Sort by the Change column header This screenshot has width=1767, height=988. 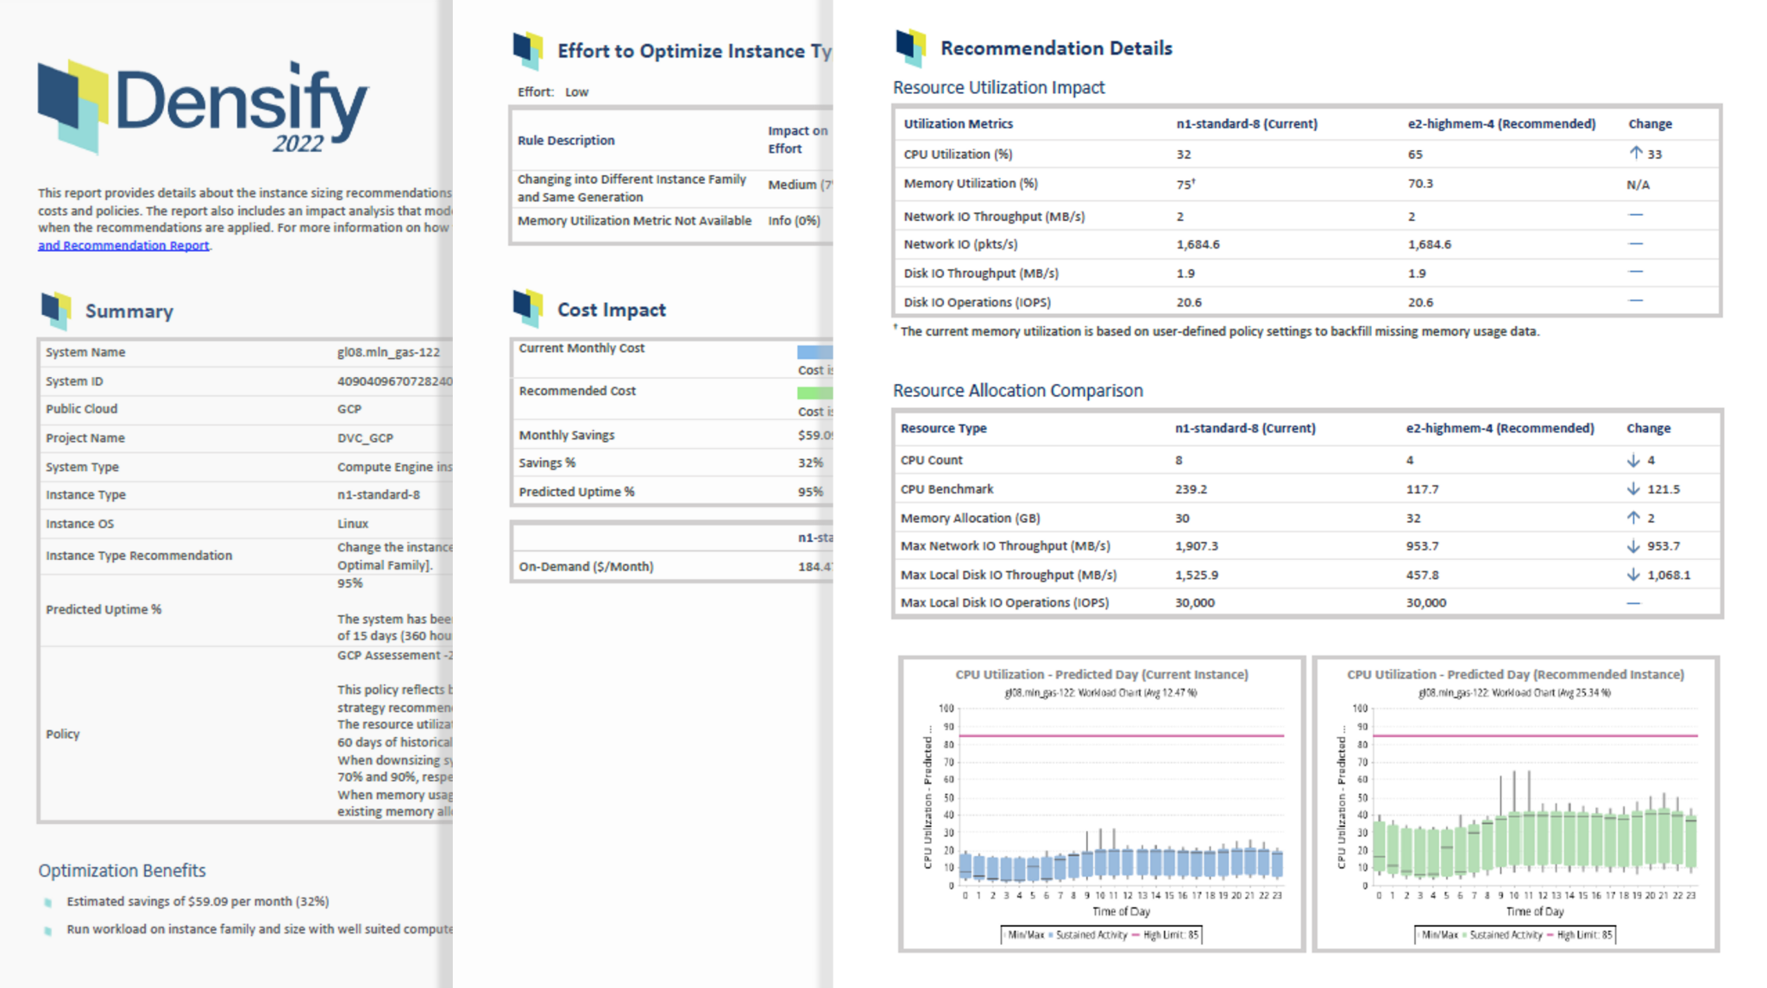click(x=1649, y=123)
